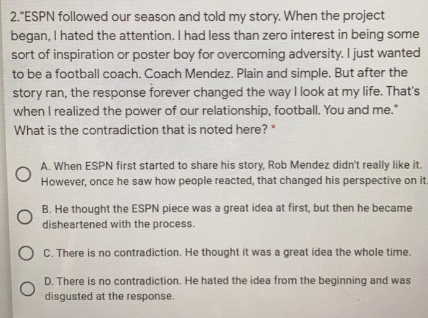Select the radio button for option A
The image size is (428, 318).
(23, 174)
